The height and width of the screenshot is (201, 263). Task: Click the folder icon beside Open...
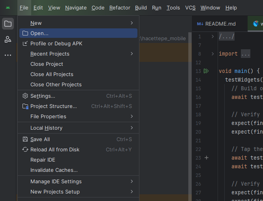point(25,33)
